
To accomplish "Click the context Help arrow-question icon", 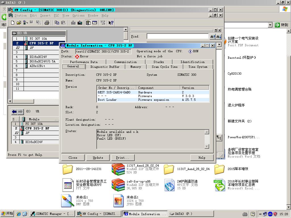I will [111, 23].
